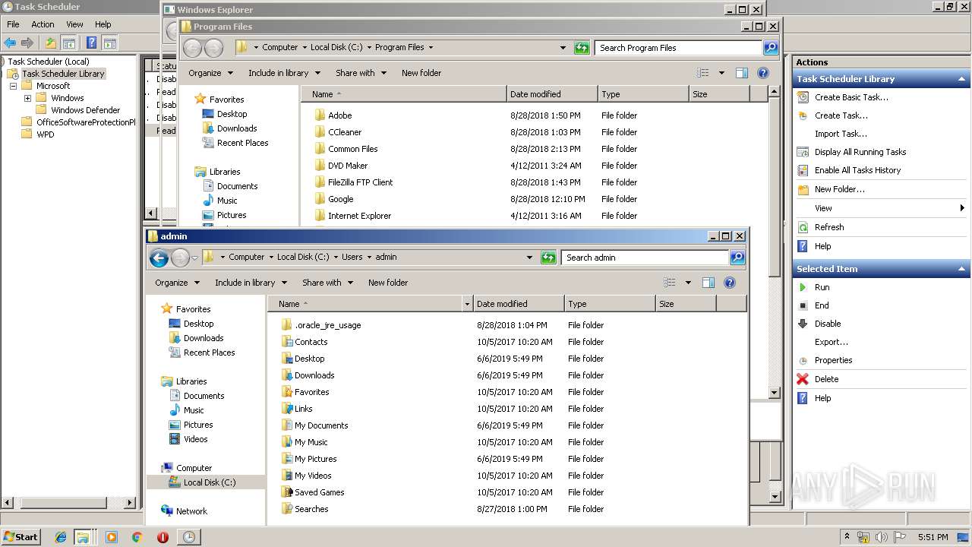Select the .oracle_jre_usage folder
Screen dimensions: 972x547
pyautogui.click(x=328, y=325)
